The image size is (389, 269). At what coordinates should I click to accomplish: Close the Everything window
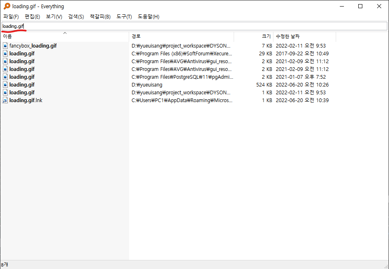379,6
